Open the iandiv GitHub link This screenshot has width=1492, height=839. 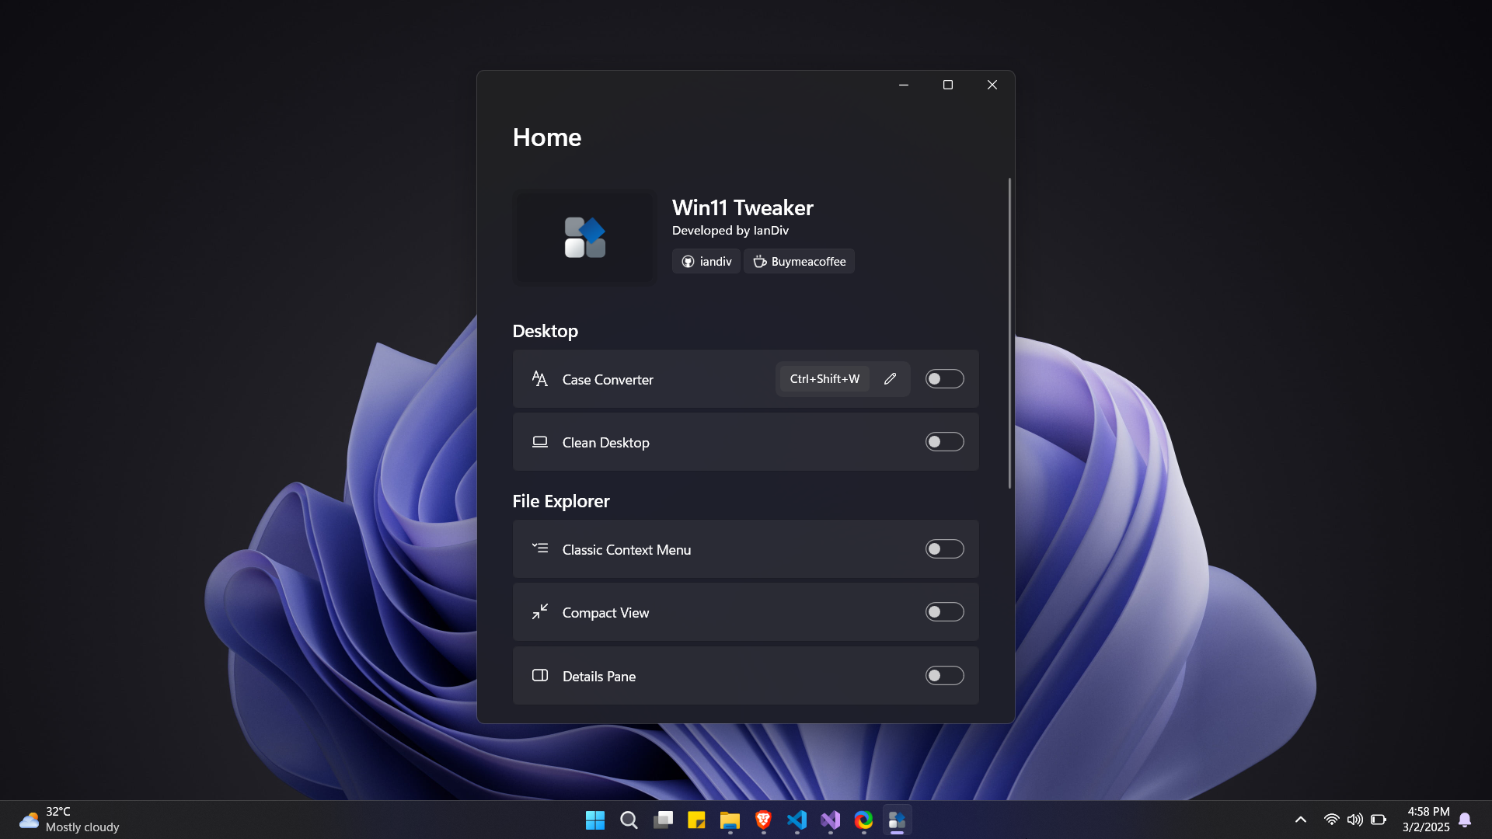click(x=706, y=261)
